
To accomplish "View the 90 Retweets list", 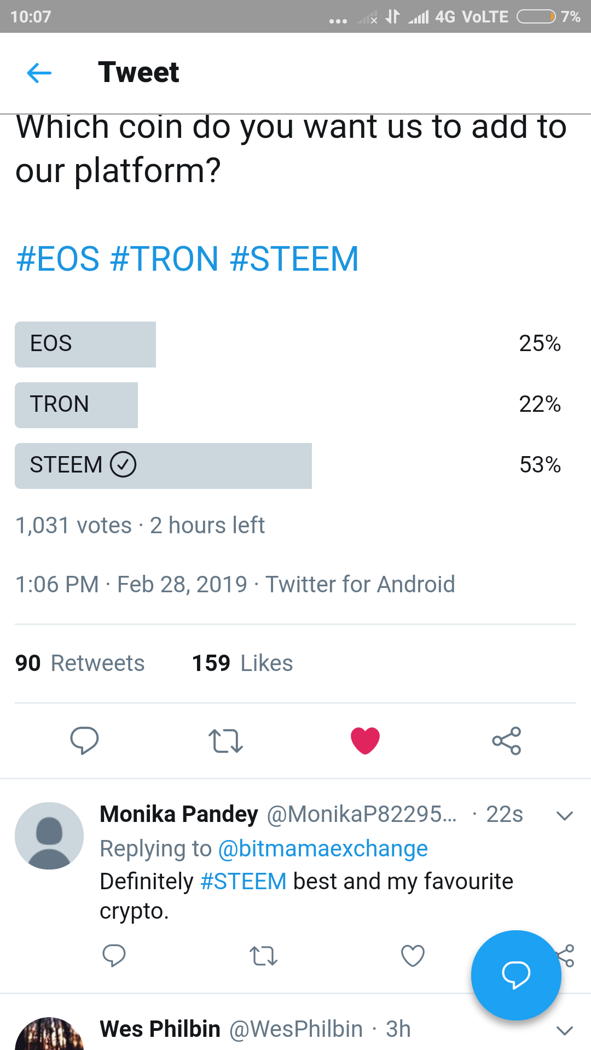I will [x=80, y=663].
